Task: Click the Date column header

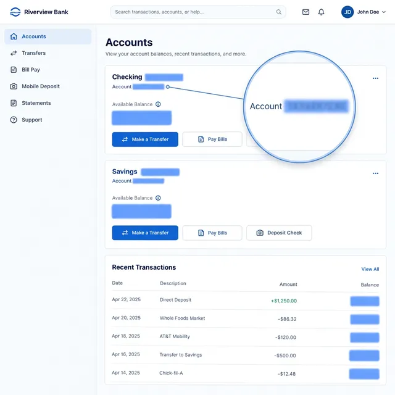Action: pyautogui.click(x=117, y=283)
